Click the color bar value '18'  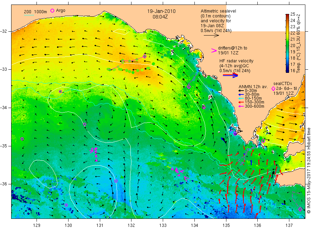(292, 58)
